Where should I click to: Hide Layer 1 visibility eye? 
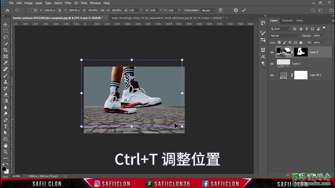pos(272,63)
